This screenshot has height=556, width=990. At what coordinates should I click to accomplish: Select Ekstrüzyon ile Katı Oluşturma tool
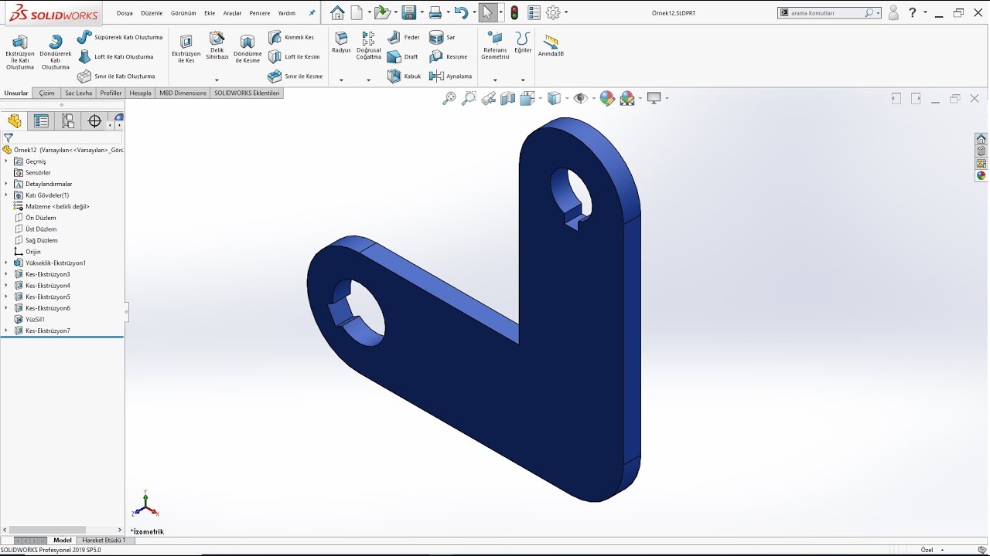19,53
